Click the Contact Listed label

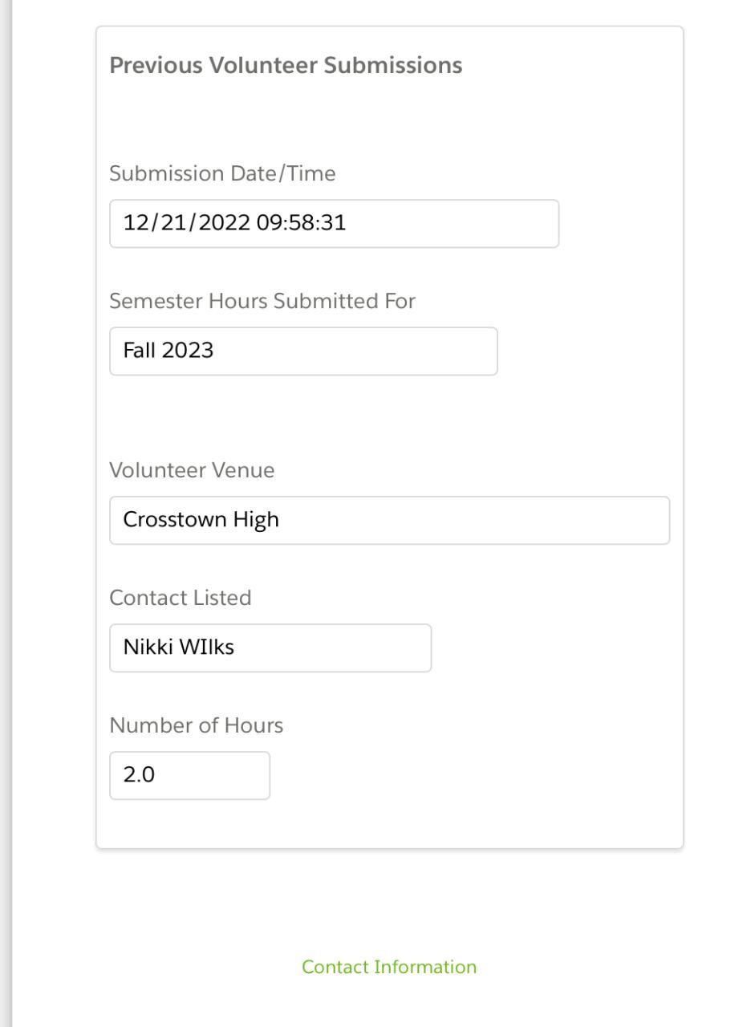coord(181,598)
